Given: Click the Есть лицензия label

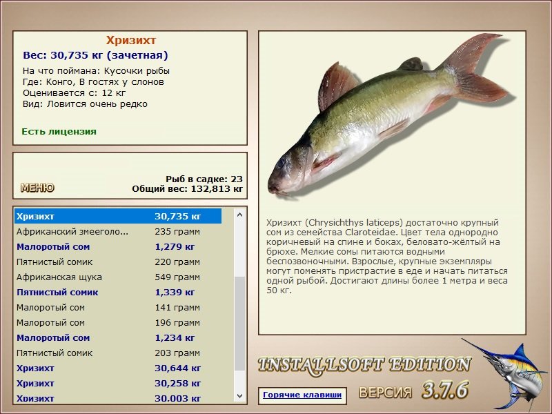Looking at the screenshot, I should pyautogui.click(x=59, y=132).
